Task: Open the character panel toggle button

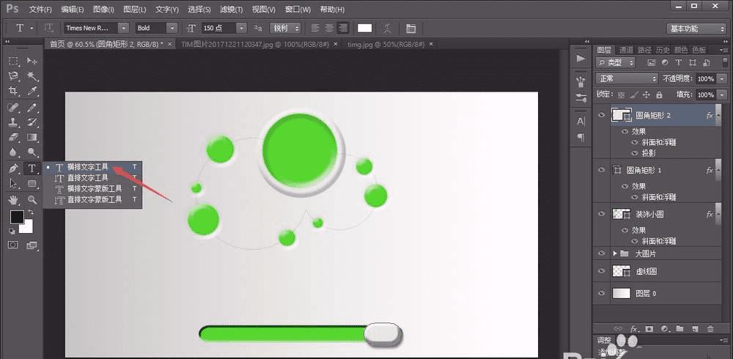Action: click(x=411, y=28)
